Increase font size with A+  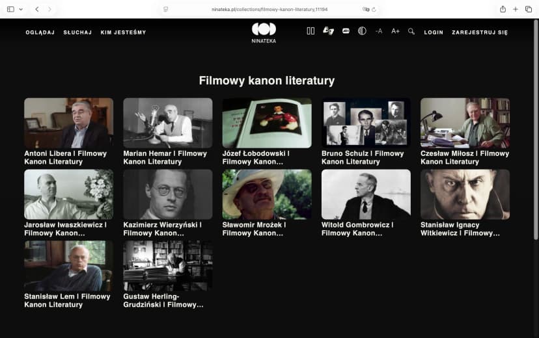(395, 31)
